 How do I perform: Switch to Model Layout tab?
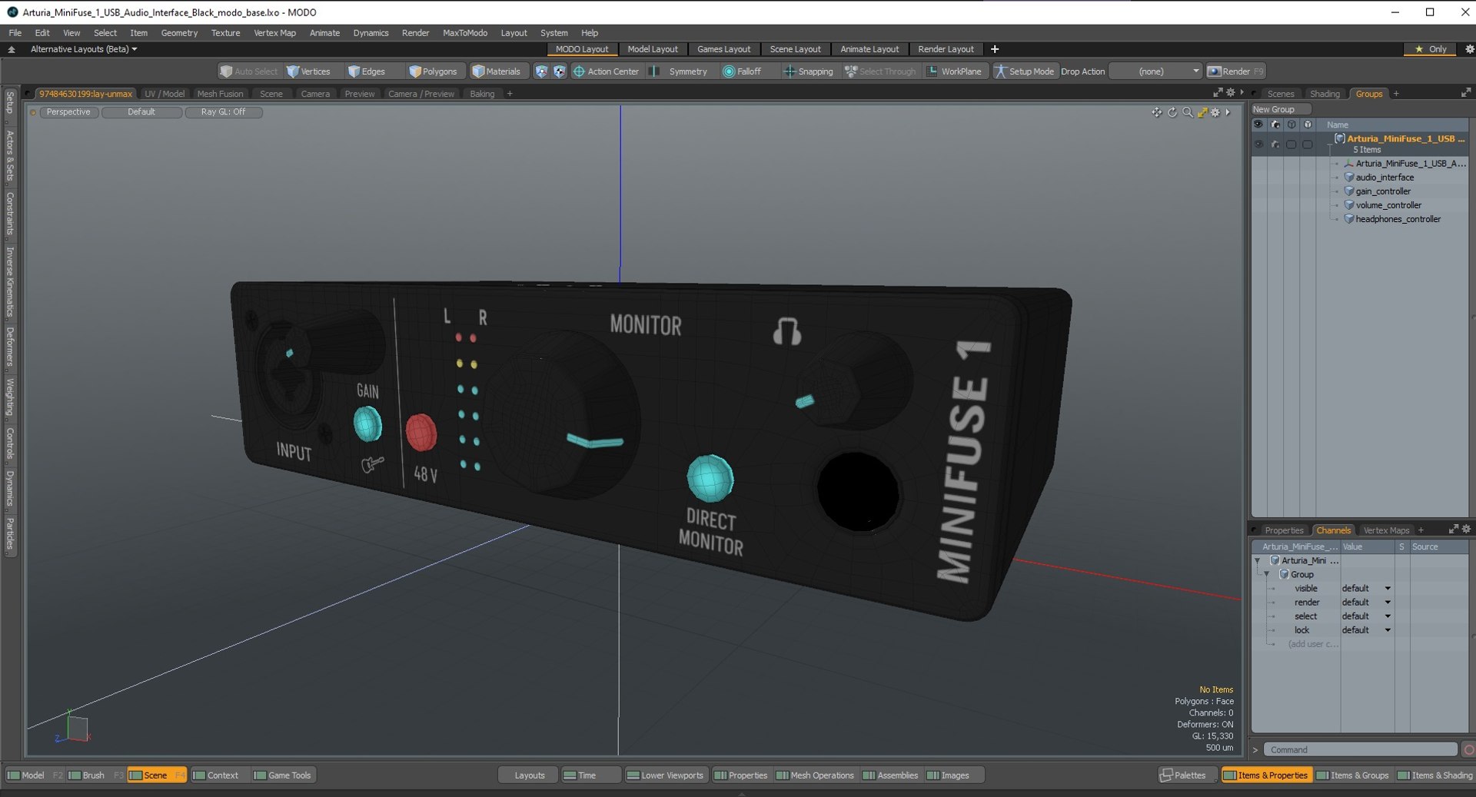click(653, 49)
